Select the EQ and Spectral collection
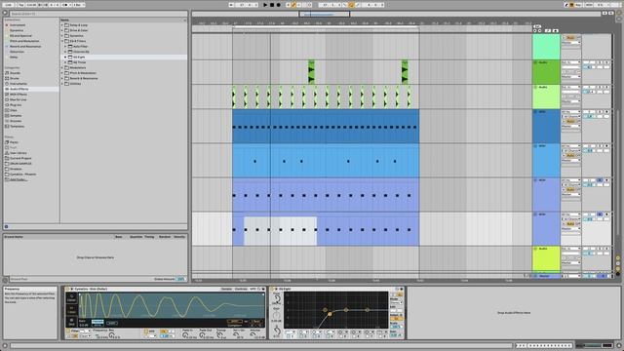 (x=20, y=36)
